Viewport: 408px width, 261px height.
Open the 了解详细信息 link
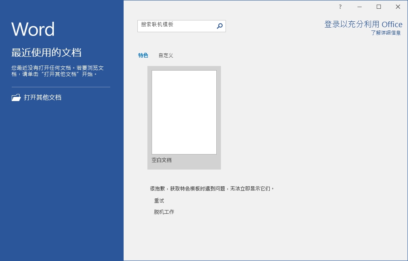pyautogui.click(x=386, y=33)
